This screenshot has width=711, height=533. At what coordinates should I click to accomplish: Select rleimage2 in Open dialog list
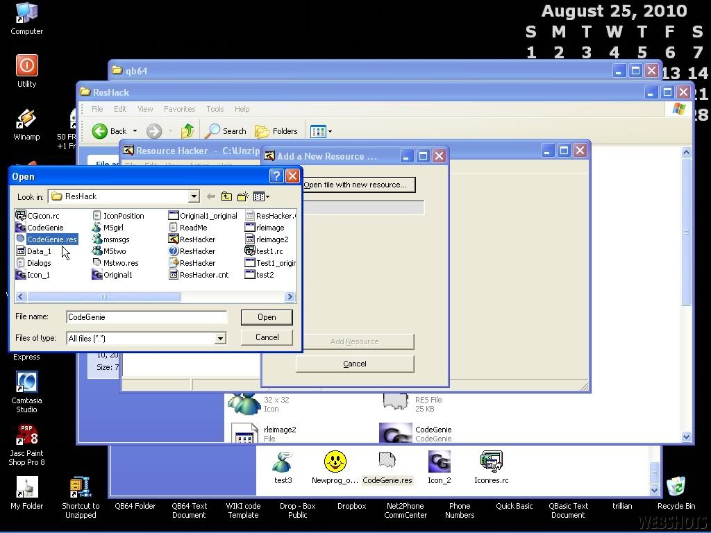point(267,239)
